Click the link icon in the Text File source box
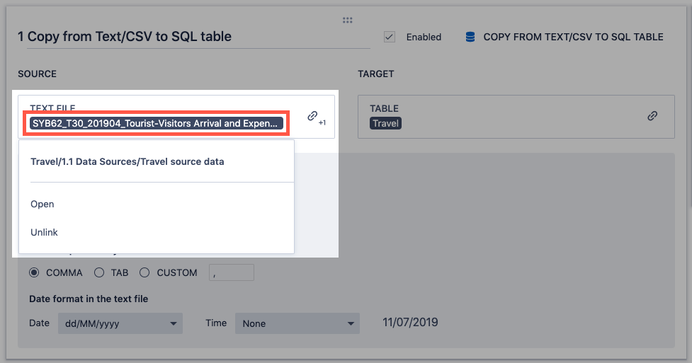 [x=312, y=116]
